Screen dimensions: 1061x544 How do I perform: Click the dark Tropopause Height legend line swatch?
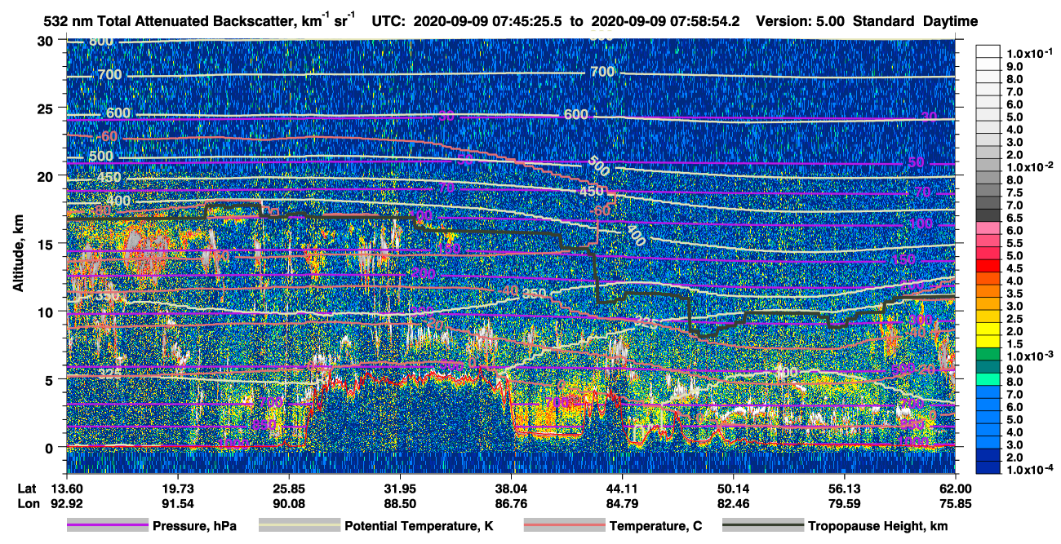(x=762, y=526)
